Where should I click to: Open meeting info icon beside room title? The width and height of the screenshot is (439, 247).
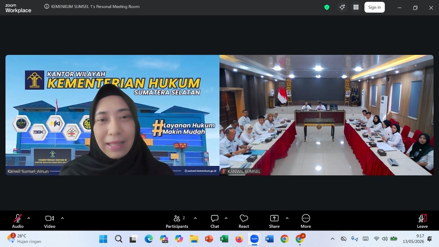[47, 7]
